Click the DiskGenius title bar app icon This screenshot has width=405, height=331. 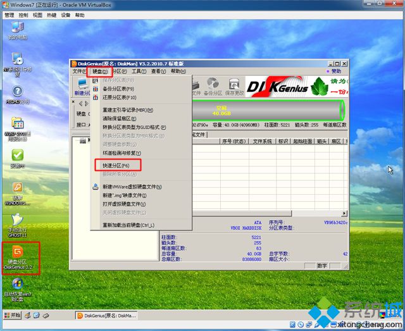point(74,64)
